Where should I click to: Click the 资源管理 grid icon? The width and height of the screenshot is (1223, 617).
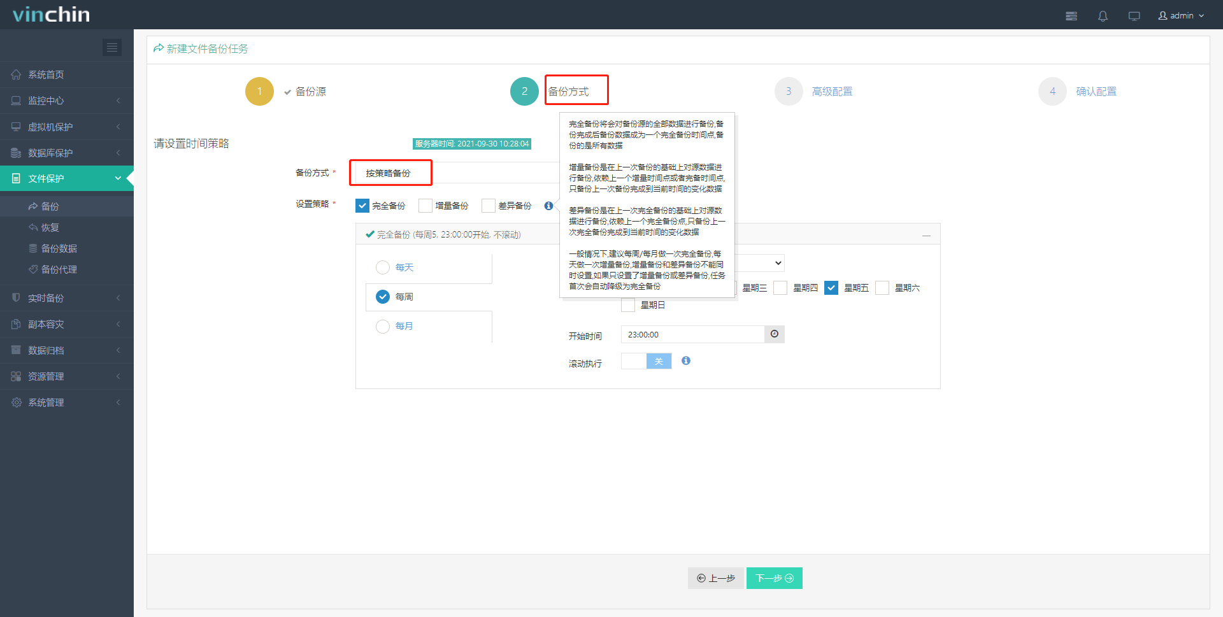(x=16, y=376)
